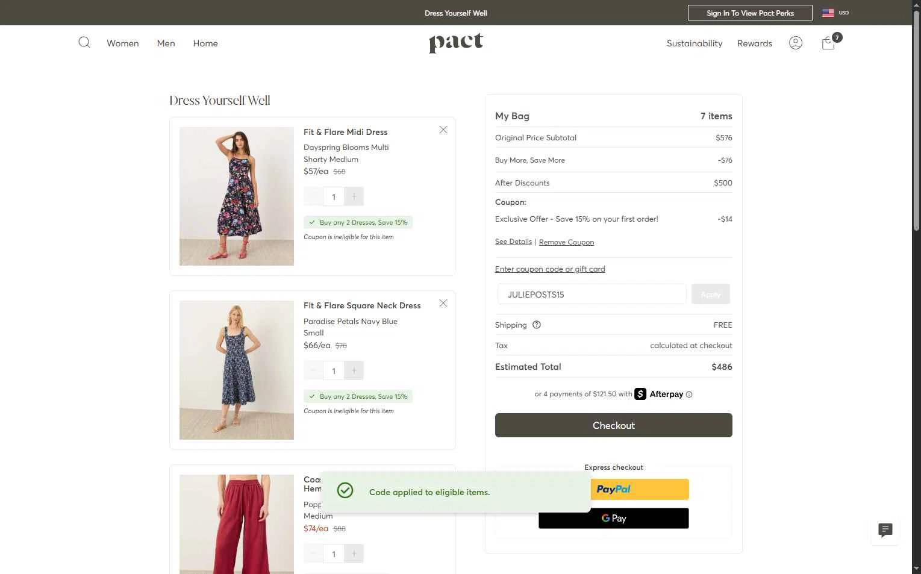Open the search magnifier icon
Screen dimensions: 921x574
pyautogui.click(x=84, y=42)
